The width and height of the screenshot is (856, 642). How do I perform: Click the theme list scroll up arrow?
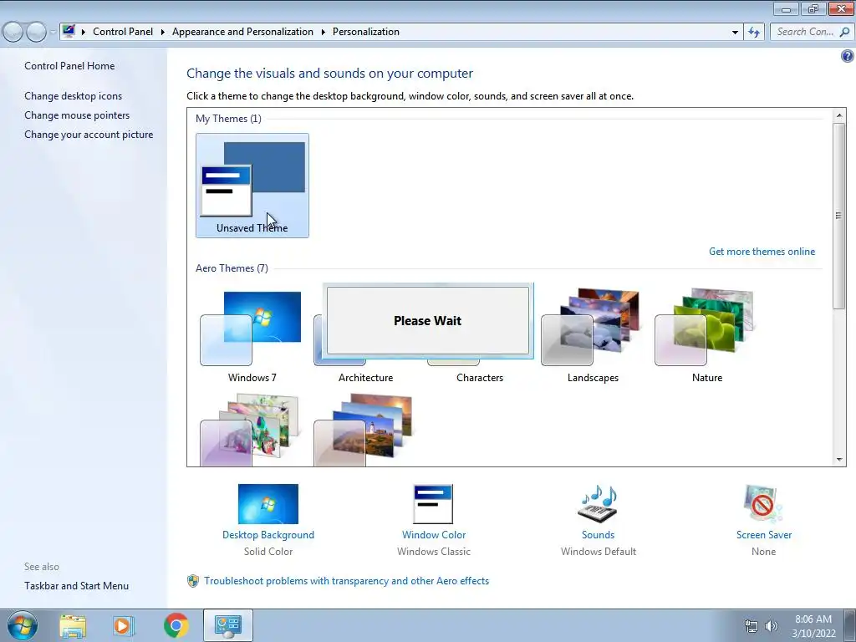click(839, 115)
